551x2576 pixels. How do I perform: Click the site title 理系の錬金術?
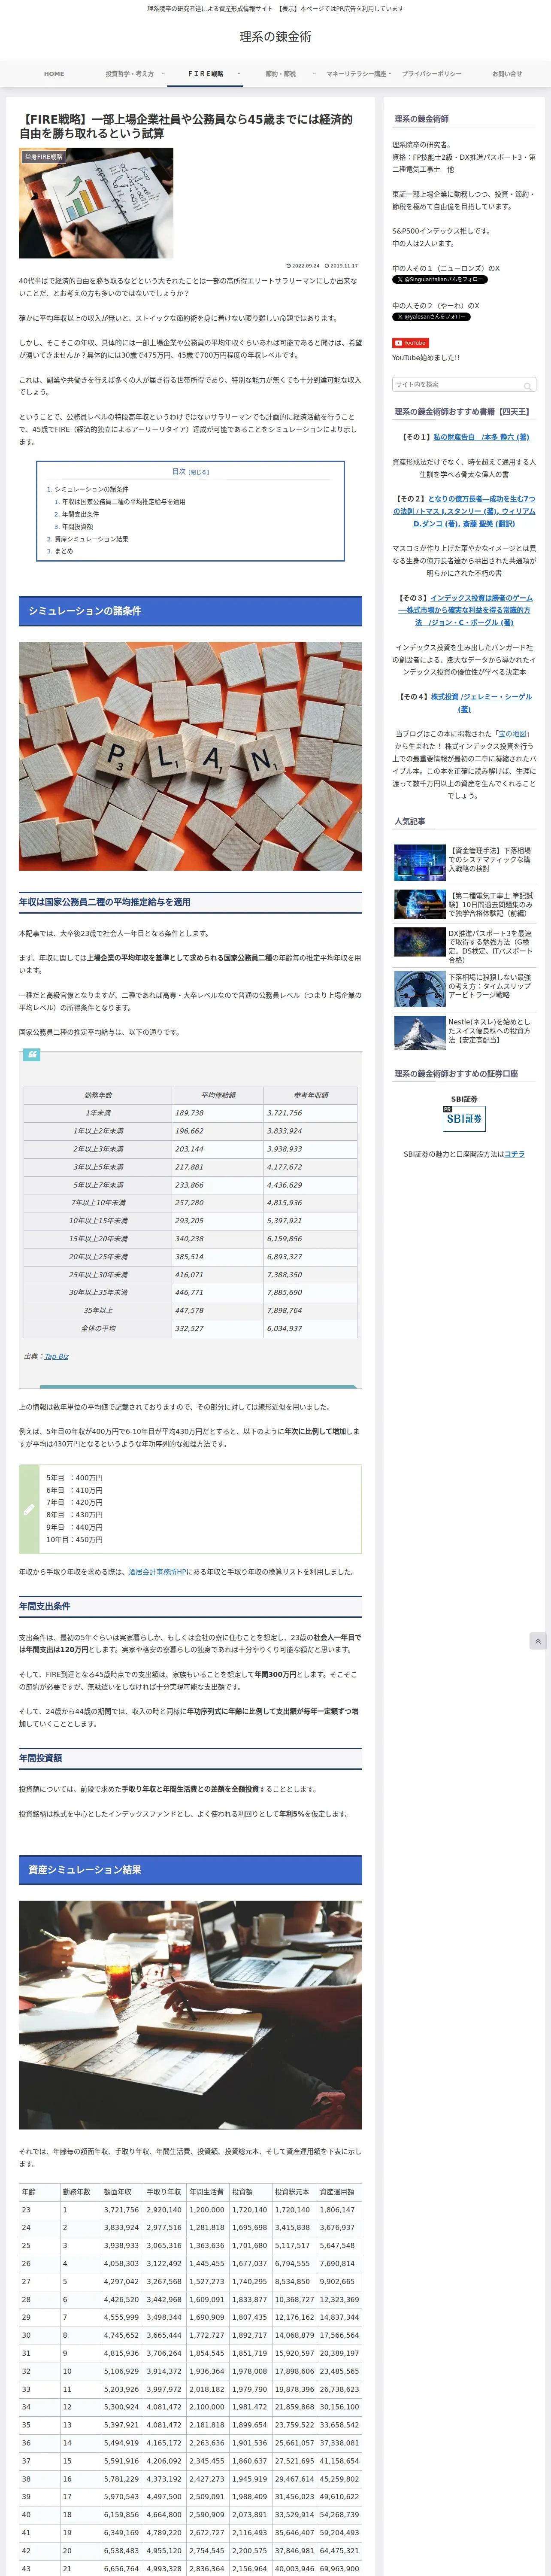[x=275, y=36]
